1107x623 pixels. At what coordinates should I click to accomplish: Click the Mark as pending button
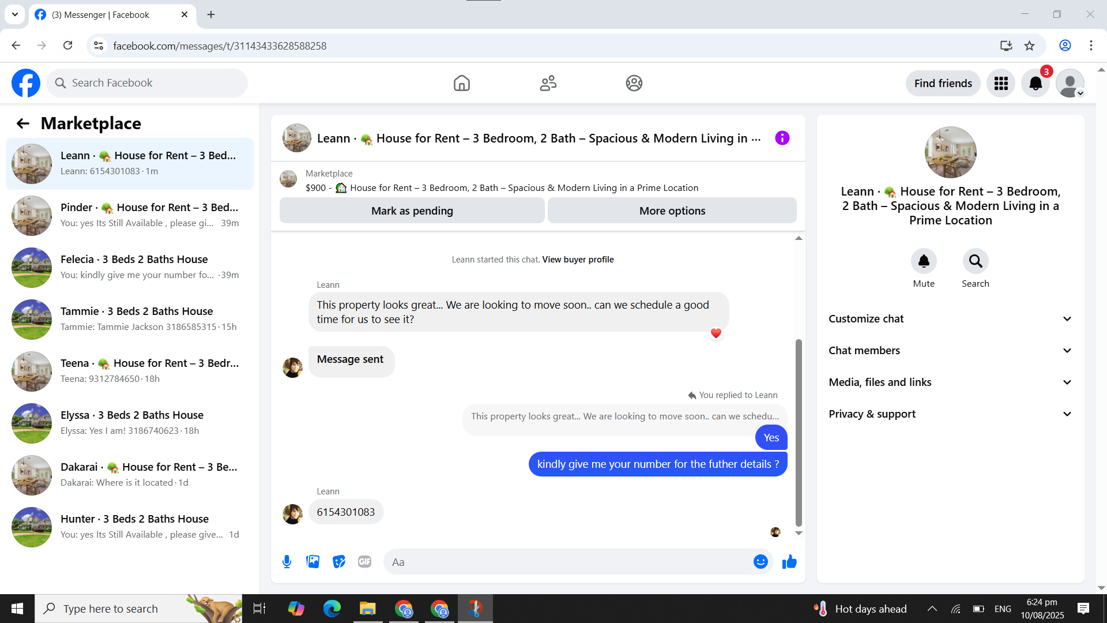tap(412, 211)
